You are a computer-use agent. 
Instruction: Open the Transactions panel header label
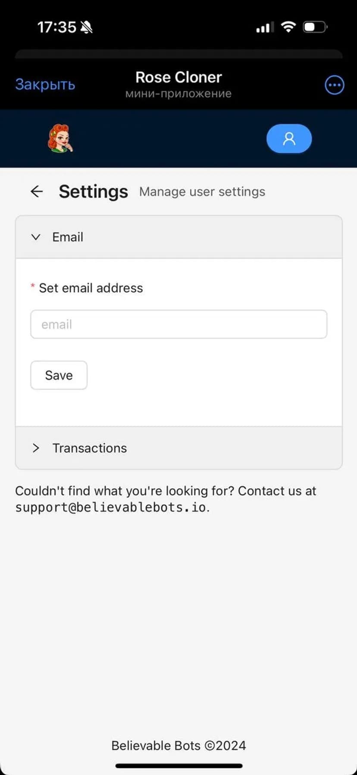[90, 448]
